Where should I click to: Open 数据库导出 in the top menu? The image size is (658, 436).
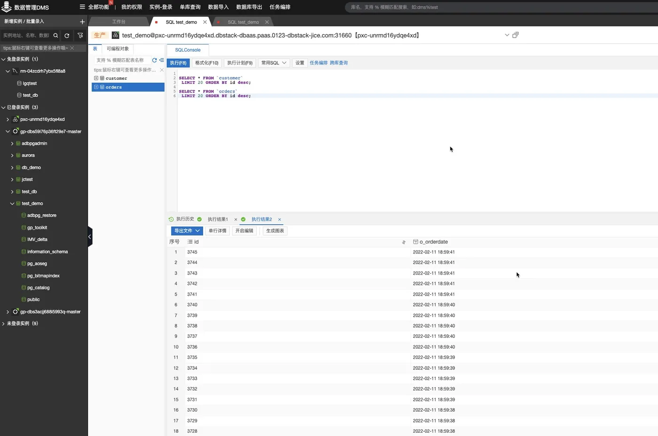[249, 7]
